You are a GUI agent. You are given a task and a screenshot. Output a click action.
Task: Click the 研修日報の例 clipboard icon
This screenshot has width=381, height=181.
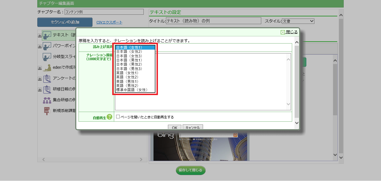coord(47,89)
